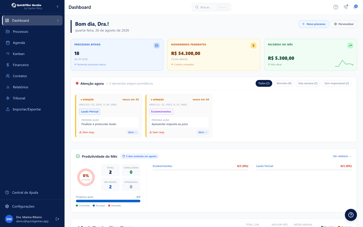The height and width of the screenshot is (227, 363).
Task: Open the Agenda calendar page
Action: click(x=32, y=43)
